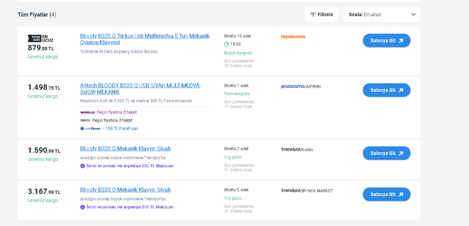Viewport: 469px width, 226px height.
Task: Click Ücretsiz kargo under the 1.590,99 TL price
Action: (x=43, y=159)
